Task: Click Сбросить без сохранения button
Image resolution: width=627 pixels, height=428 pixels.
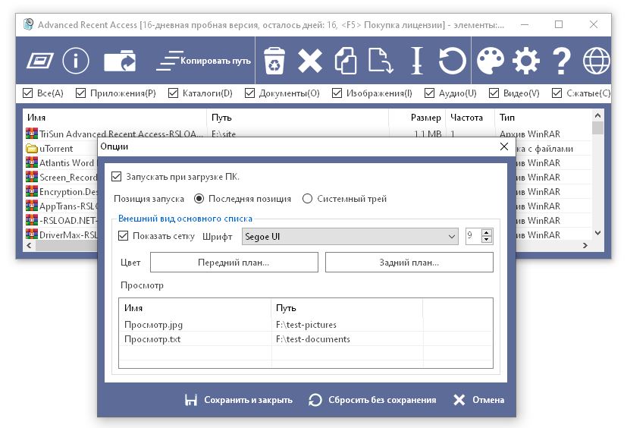Action: (x=372, y=400)
